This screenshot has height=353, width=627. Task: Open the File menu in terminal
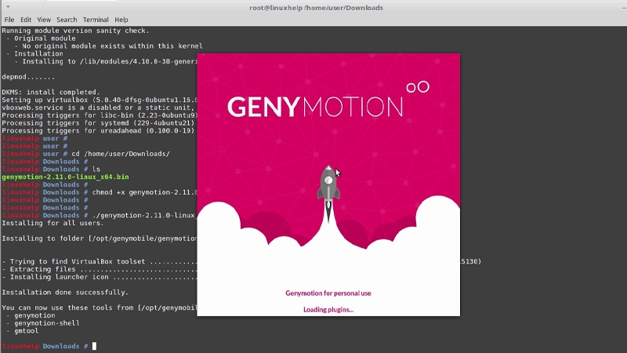click(9, 20)
